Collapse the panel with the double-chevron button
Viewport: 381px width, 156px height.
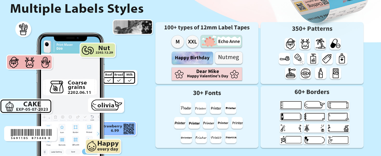click(45, 152)
